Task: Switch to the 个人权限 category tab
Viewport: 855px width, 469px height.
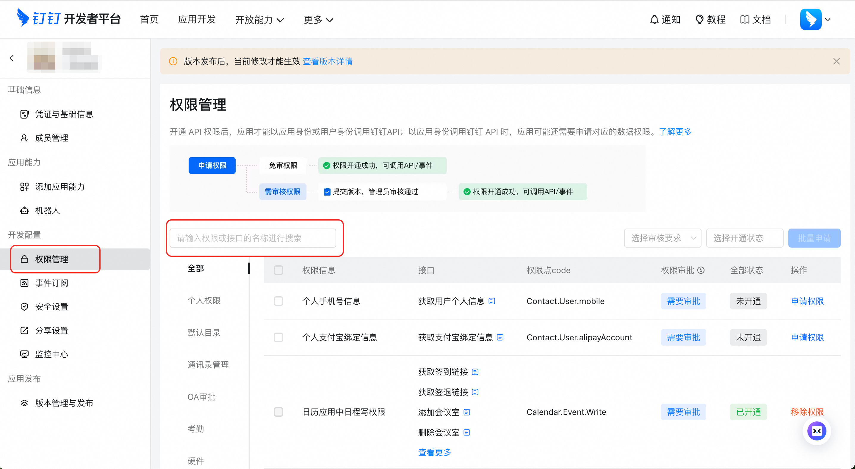Action: point(204,300)
